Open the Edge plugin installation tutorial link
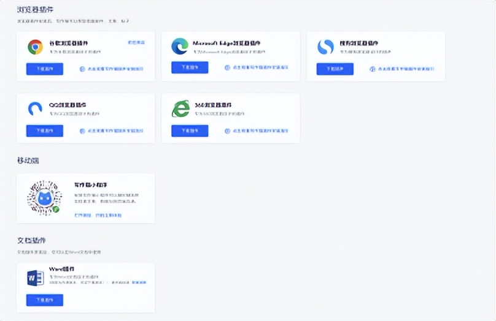This screenshot has width=496, height=321. click(257, 67)
